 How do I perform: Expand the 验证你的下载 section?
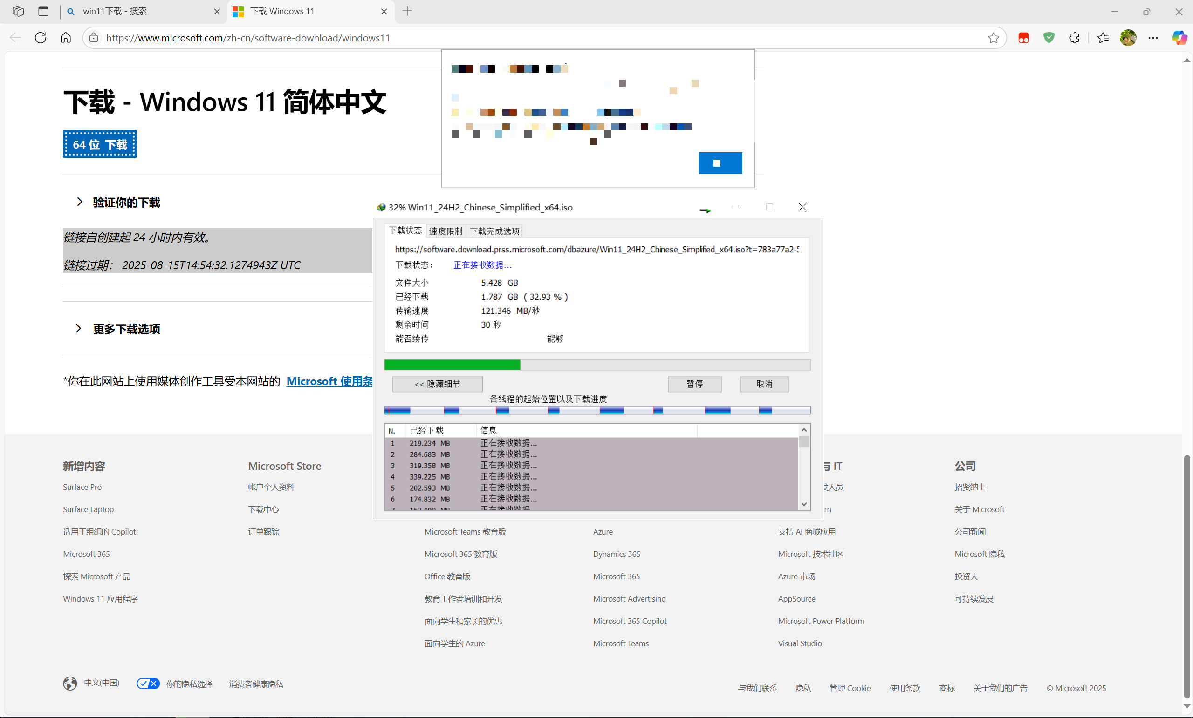coord(126,202)
